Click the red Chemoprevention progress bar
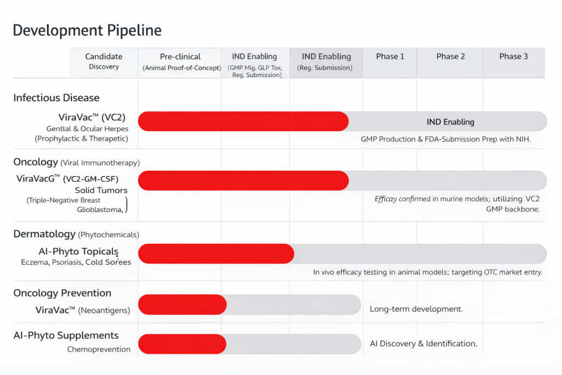 coord(182,344)
